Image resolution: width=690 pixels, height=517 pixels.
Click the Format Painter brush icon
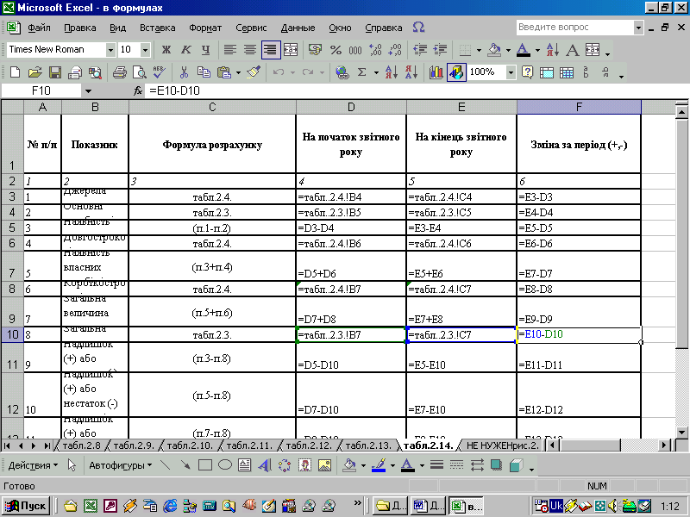point(253,72)
